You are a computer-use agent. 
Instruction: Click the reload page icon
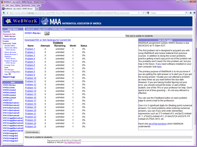click(143, 13)
